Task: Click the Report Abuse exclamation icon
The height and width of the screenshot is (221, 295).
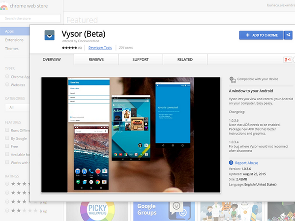Action: (232, 163)
